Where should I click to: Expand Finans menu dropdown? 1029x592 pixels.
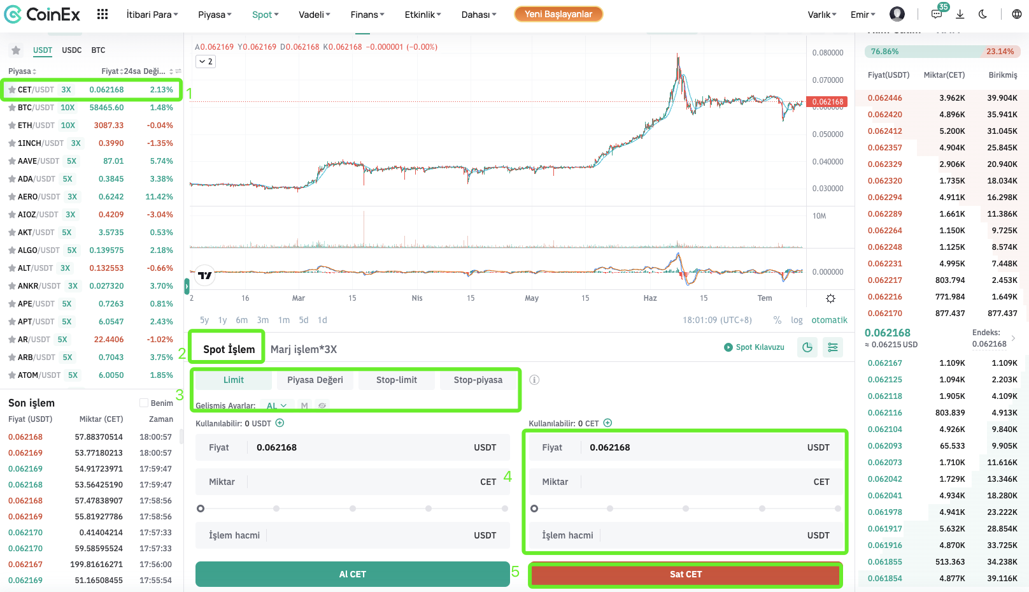point(367,15)
